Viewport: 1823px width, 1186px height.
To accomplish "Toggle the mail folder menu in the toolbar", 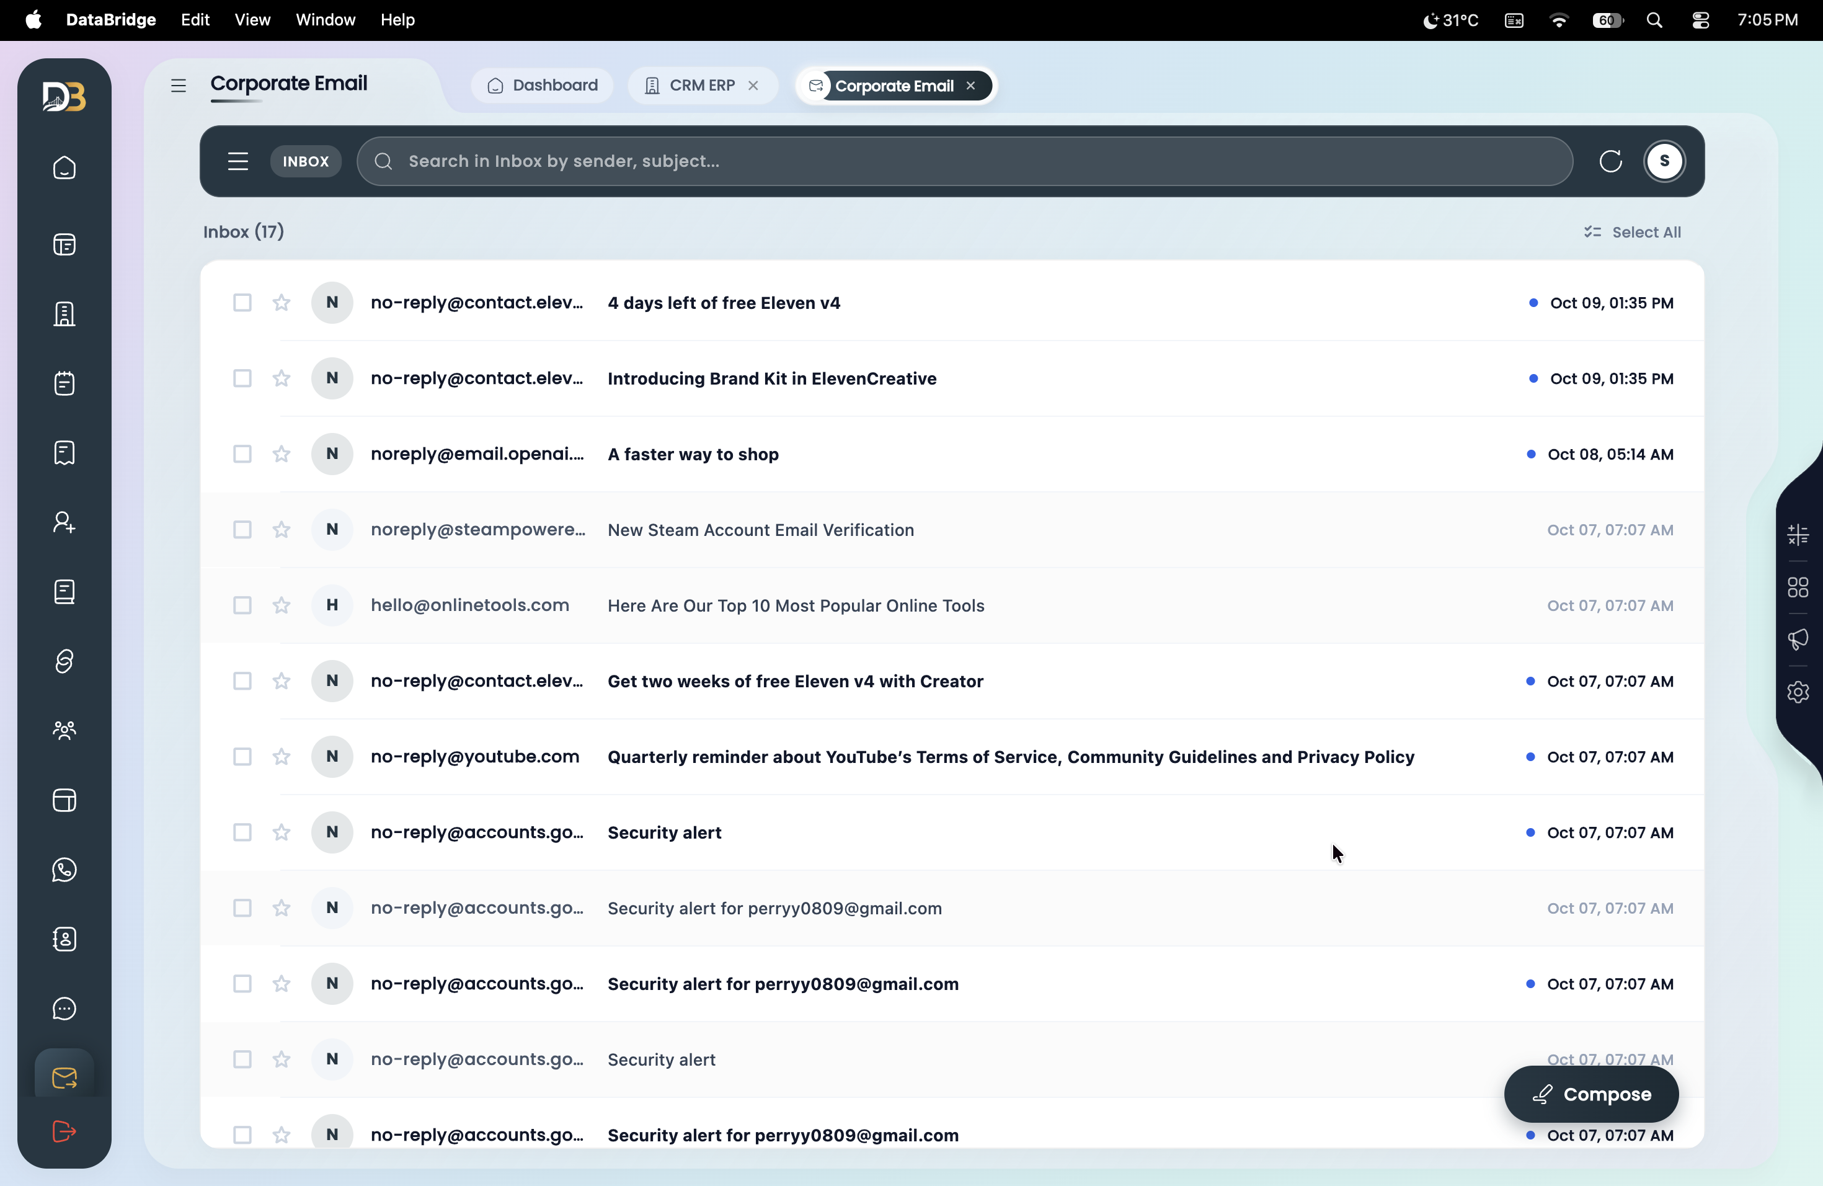I will coord(237,161).
